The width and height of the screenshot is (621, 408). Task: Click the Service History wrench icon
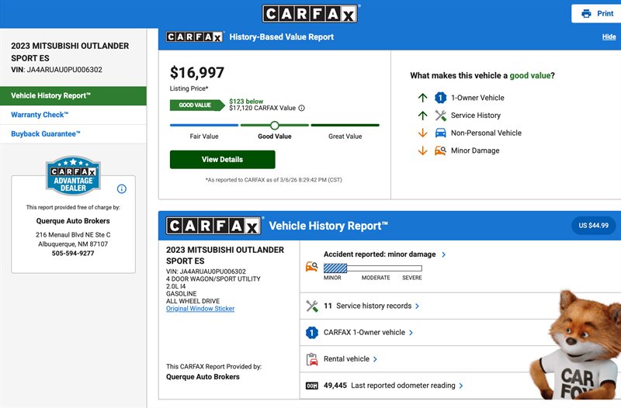click(440, 116)
